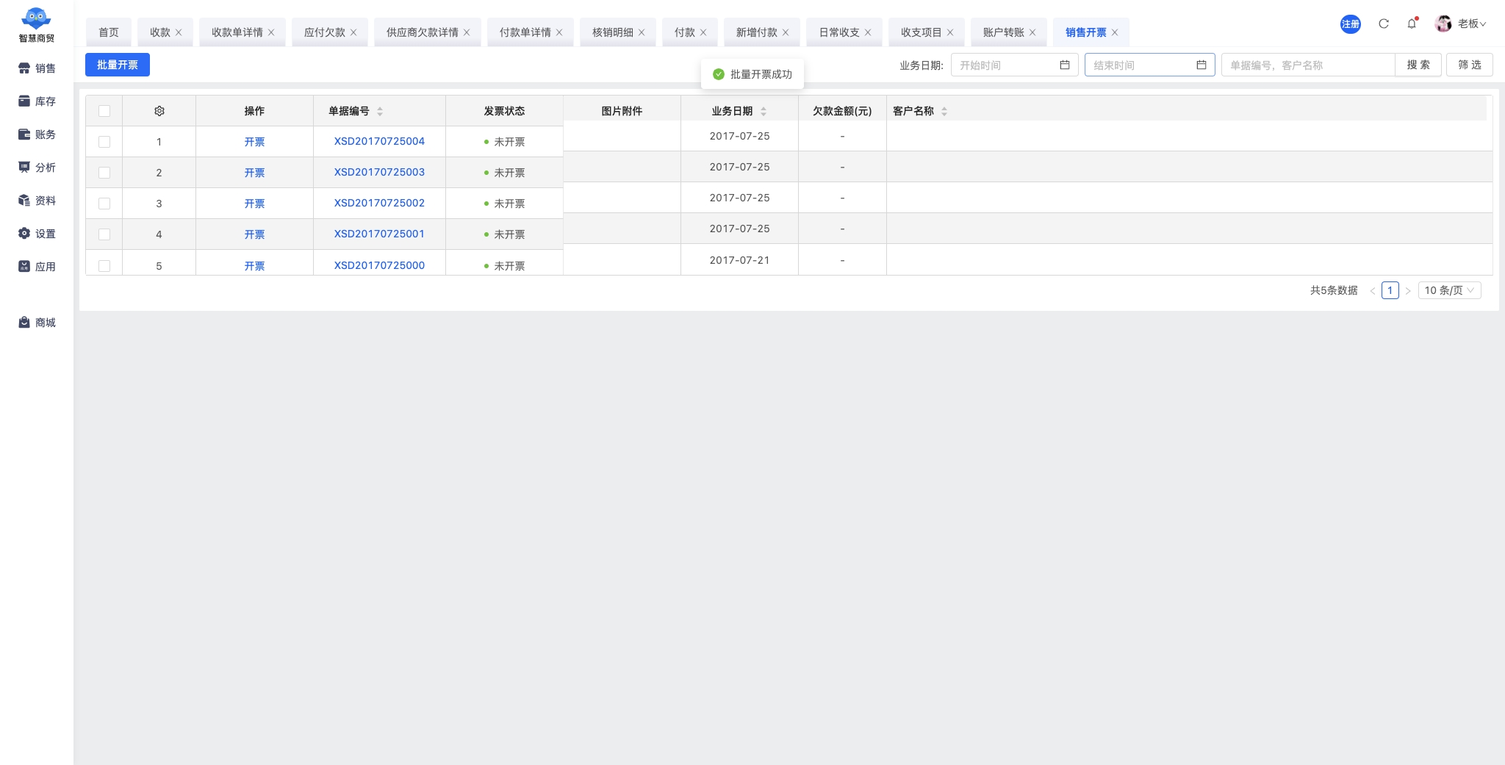
Task: Check the row for XSD20170725001
Action: pyautogui.click(x=104, y=234)
